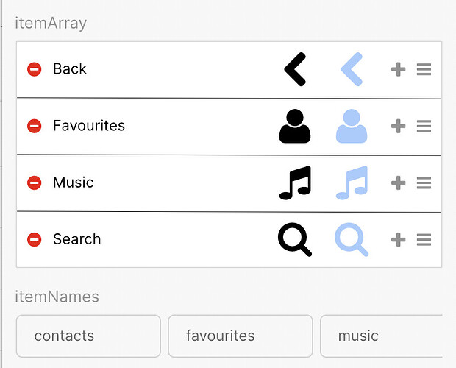Viewport: 456px width, 368px height.
Task: Add an item after Music using plus
Action: 399,183
